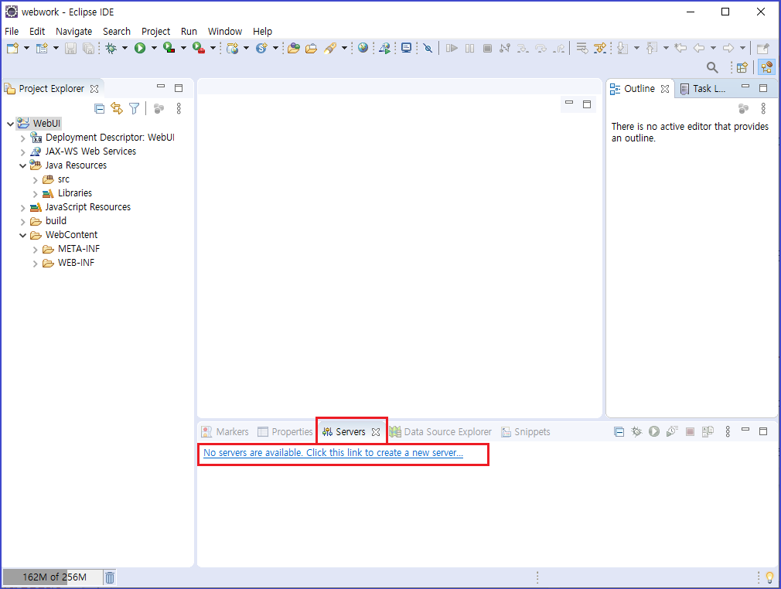The width and height of the screenshot is (781, 589).
Task: Switch to the Markers tab
Action: pos(225,431)
